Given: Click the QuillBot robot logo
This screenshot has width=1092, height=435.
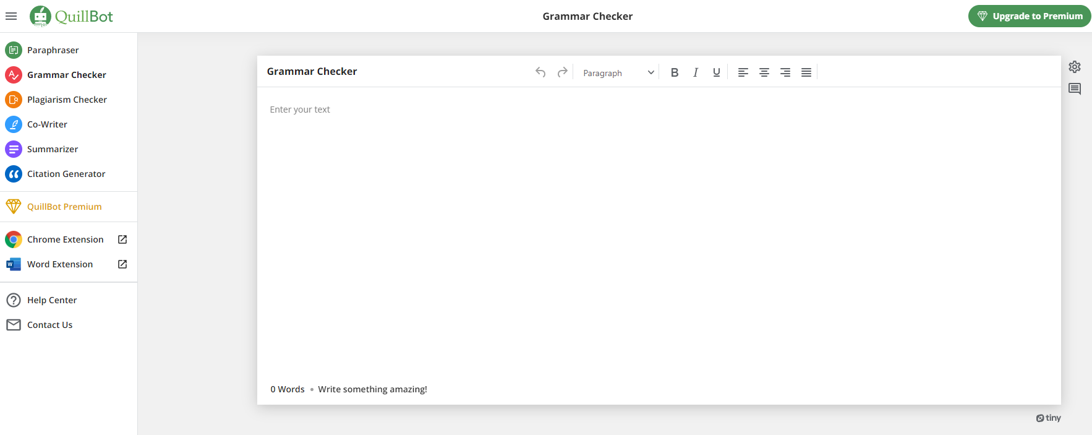Looking at the screenshot, I should (41, 16).
